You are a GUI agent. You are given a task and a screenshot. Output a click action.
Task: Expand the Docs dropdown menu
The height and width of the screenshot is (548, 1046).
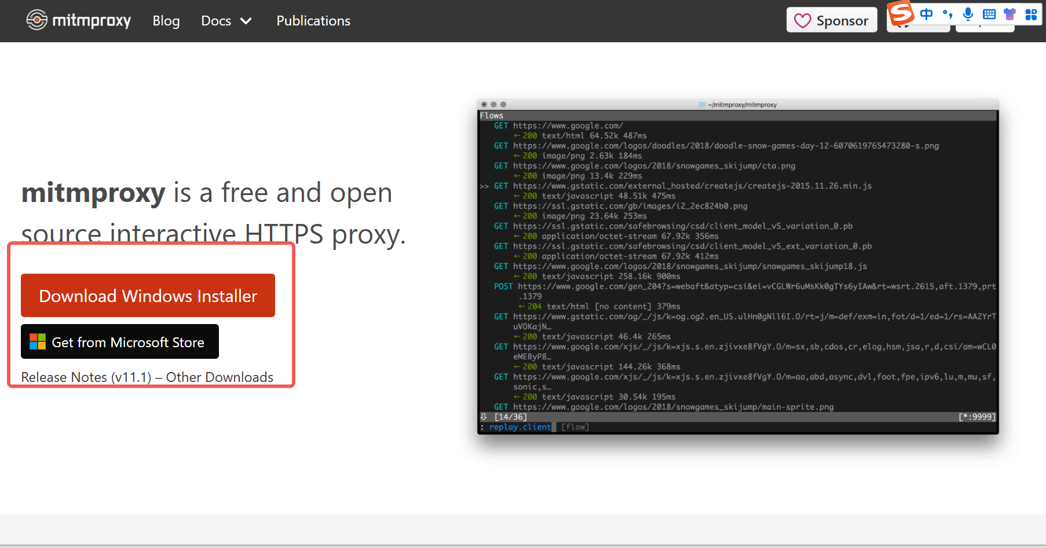[x=226, y=21]
